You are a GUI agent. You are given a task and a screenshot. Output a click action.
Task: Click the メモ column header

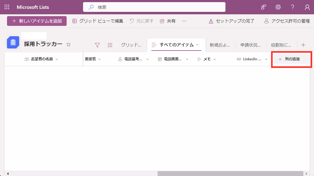coord(207,59)
